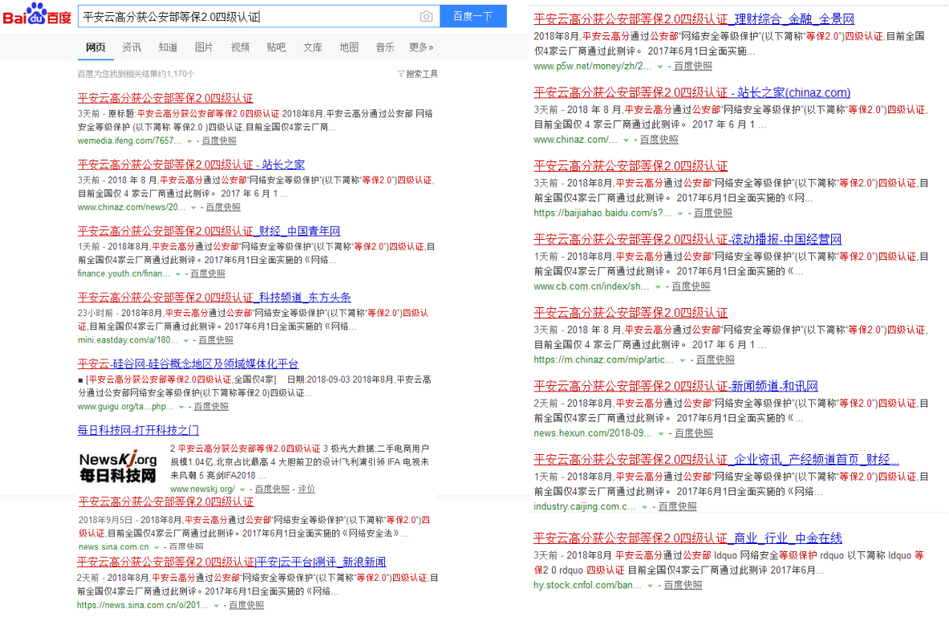
Task: Switch to the 视频 tab
Action: tap(240, 47)
